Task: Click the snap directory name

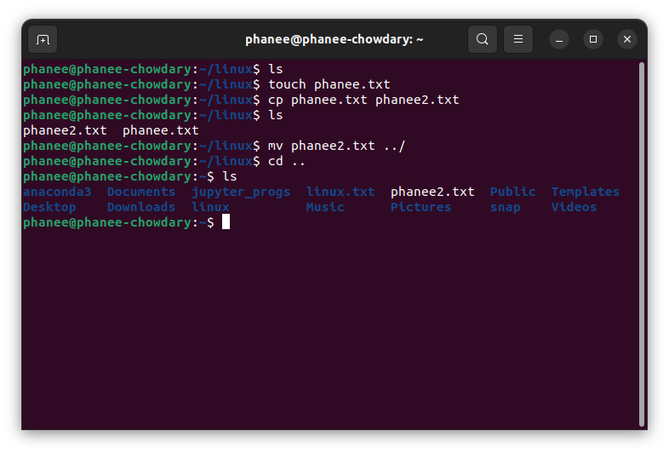Action: coord(506,208)
